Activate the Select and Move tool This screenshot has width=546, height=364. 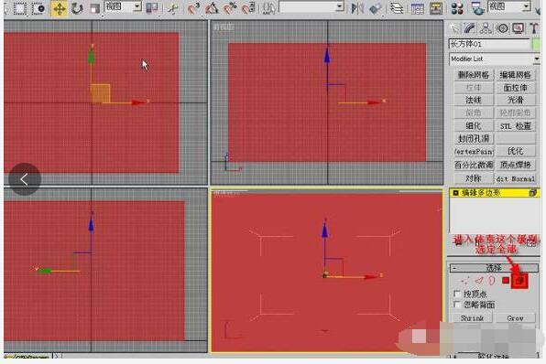tap(60, 8)
